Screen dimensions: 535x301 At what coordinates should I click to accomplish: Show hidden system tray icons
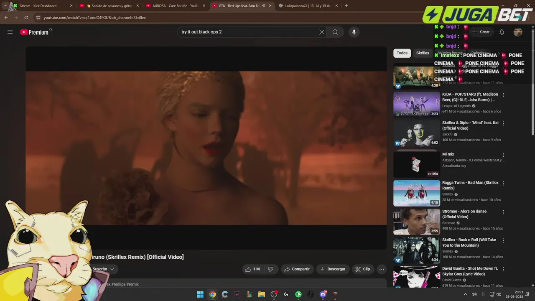[465, 294]
